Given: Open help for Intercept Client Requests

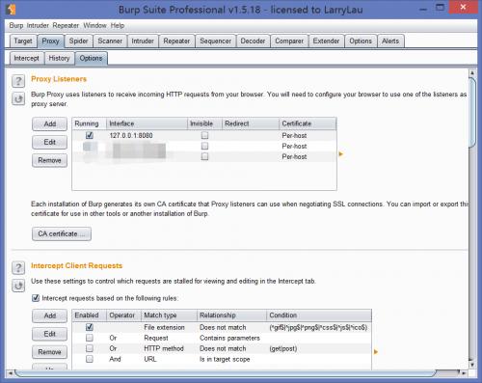Looking at the screenshot, I should 18,267.
